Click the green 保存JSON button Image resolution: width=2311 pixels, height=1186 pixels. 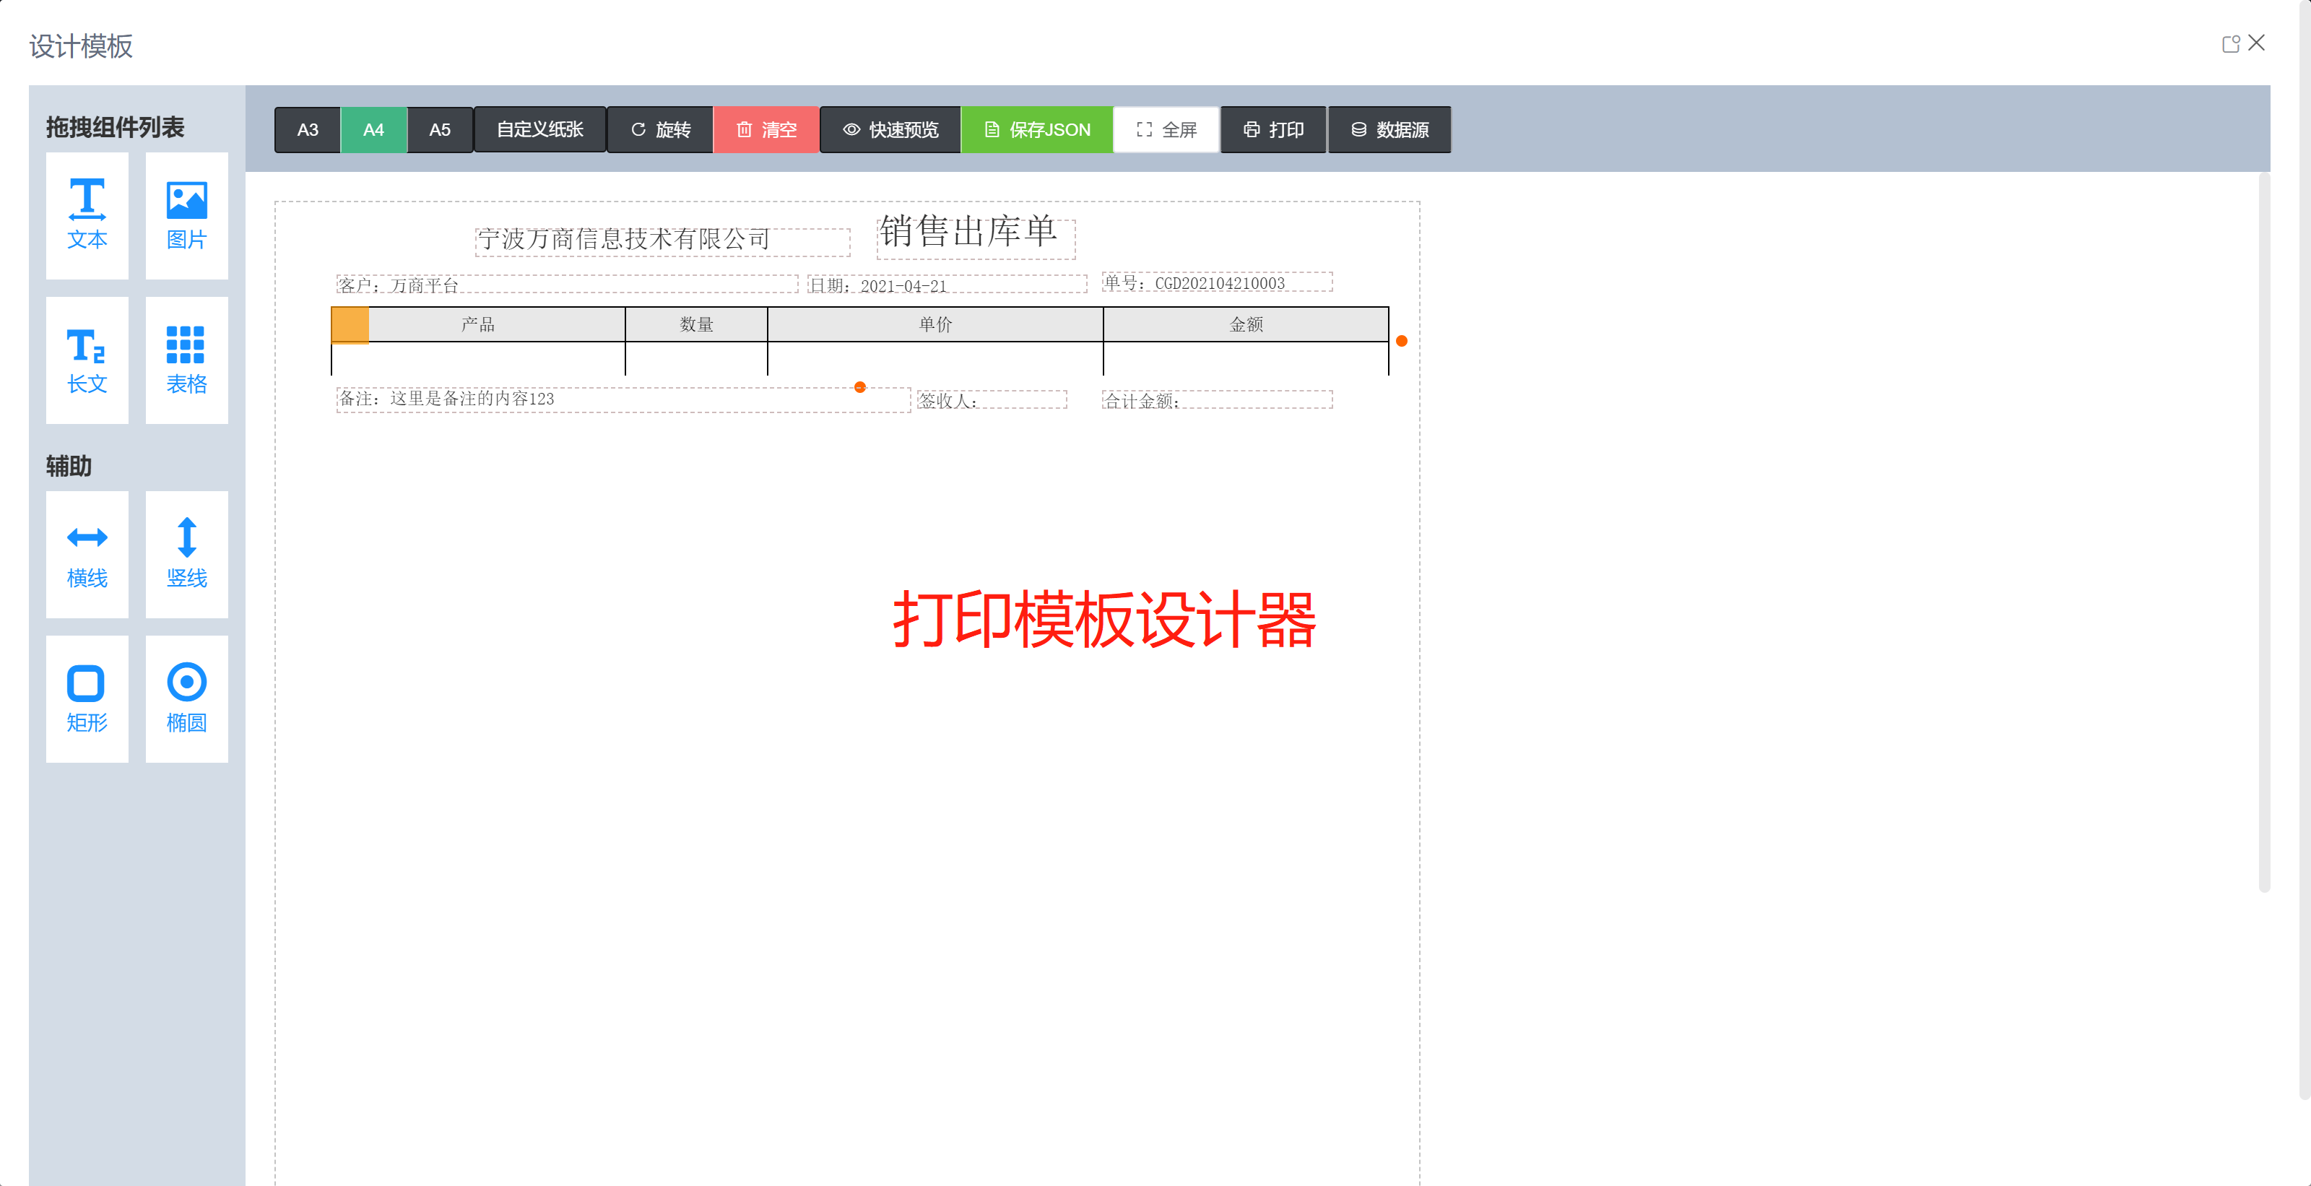click(1037, 129)
